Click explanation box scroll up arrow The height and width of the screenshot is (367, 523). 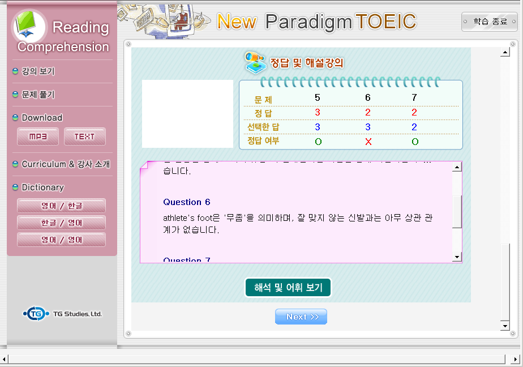point(457,167)
